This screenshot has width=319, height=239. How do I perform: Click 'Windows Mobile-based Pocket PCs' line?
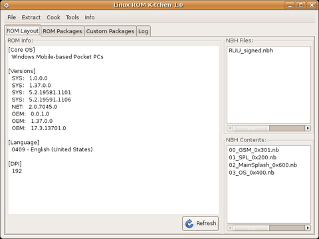pos(57,57)
